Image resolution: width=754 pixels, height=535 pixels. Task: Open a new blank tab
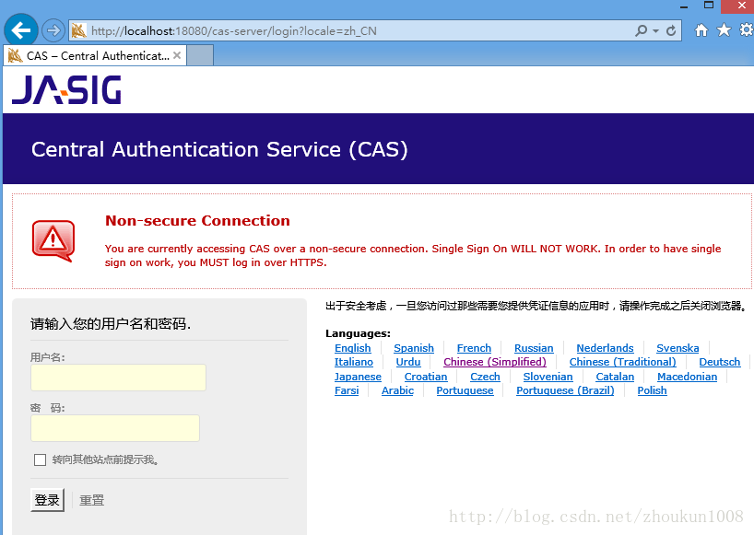[x=200, y=55]
